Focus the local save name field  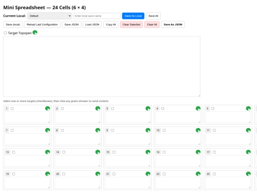tap(97, 16)
